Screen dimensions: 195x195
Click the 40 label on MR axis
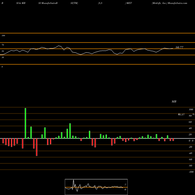point(190,128)
